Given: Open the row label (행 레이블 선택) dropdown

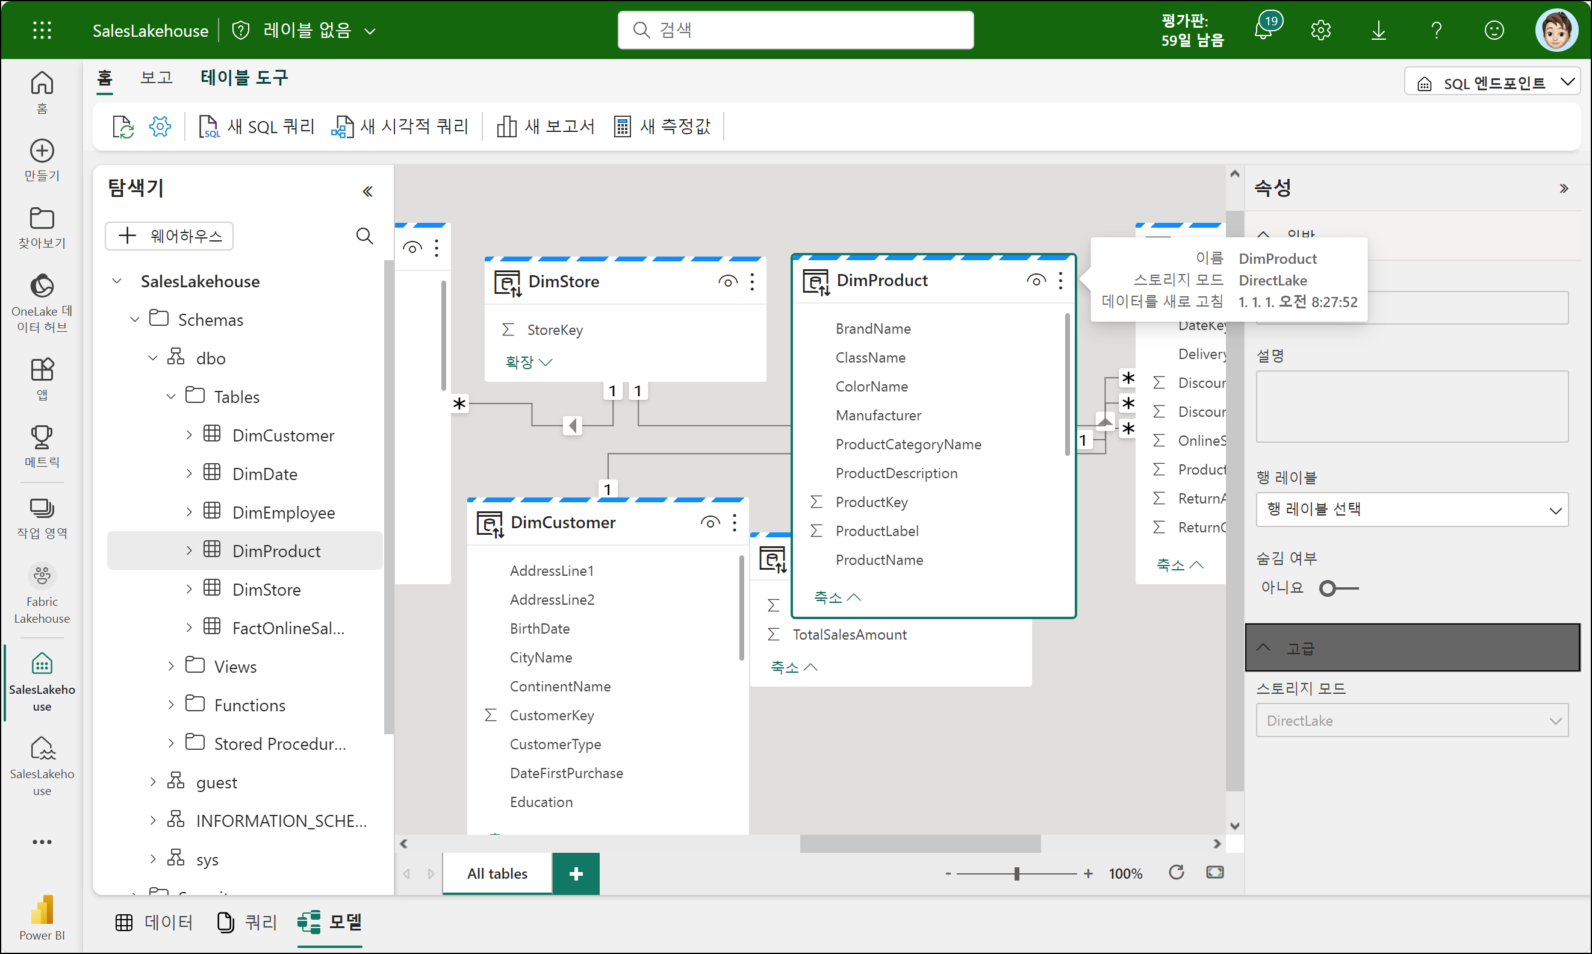Looking at the screenshot, I should tap(1411, 510).
